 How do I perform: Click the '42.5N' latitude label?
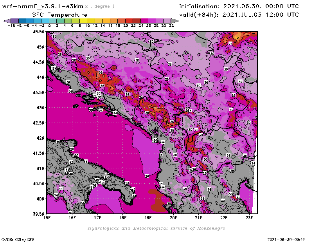(x=39, y=123)
